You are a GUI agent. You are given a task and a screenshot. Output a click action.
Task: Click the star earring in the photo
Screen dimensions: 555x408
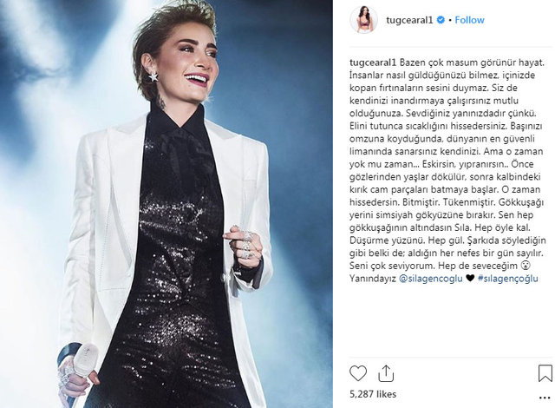[153, 76]
